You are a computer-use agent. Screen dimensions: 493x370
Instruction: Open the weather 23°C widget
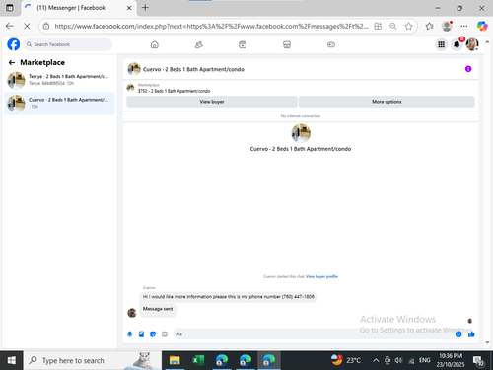tap(345, 360)
